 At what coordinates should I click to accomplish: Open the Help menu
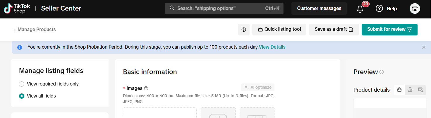(x=386, y=8)
